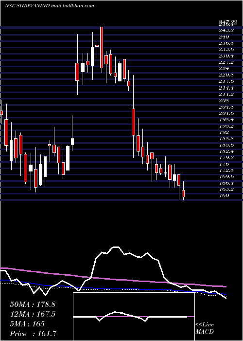Click the mail.bullkhan.com watermark text
The image size is (243, 341).
coord(73,6)
